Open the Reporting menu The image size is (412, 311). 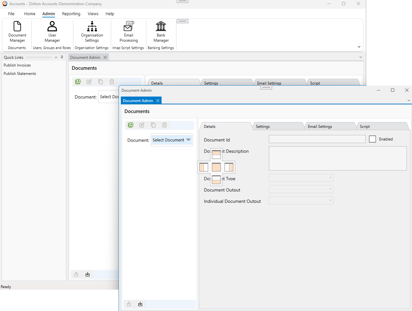pos(71,14)
